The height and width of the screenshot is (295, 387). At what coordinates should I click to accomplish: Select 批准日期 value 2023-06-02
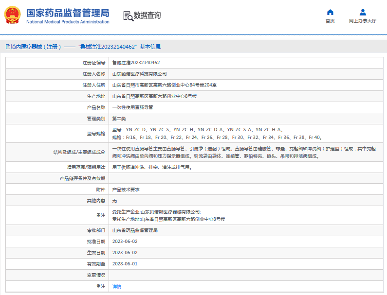coord(125,242)
